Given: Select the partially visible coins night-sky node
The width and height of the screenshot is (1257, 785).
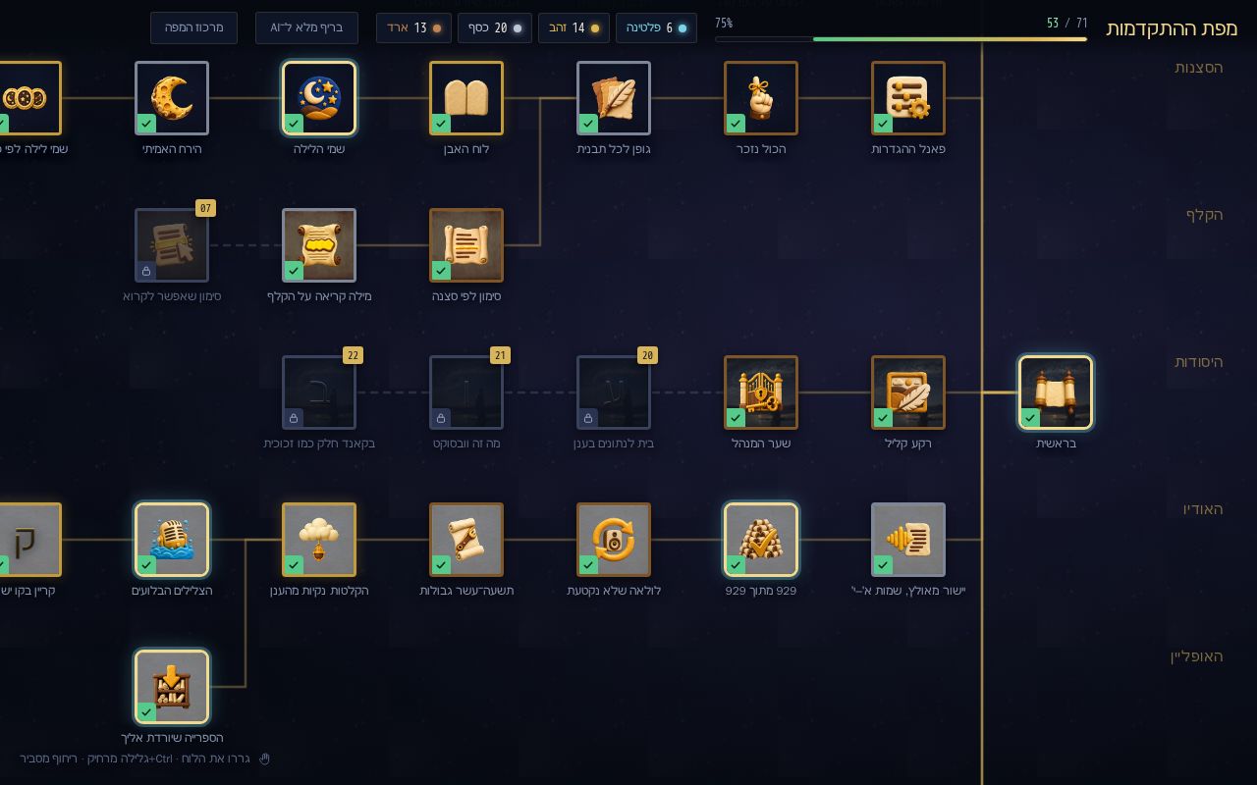Looking at the screenshot, I should [29, 98].
